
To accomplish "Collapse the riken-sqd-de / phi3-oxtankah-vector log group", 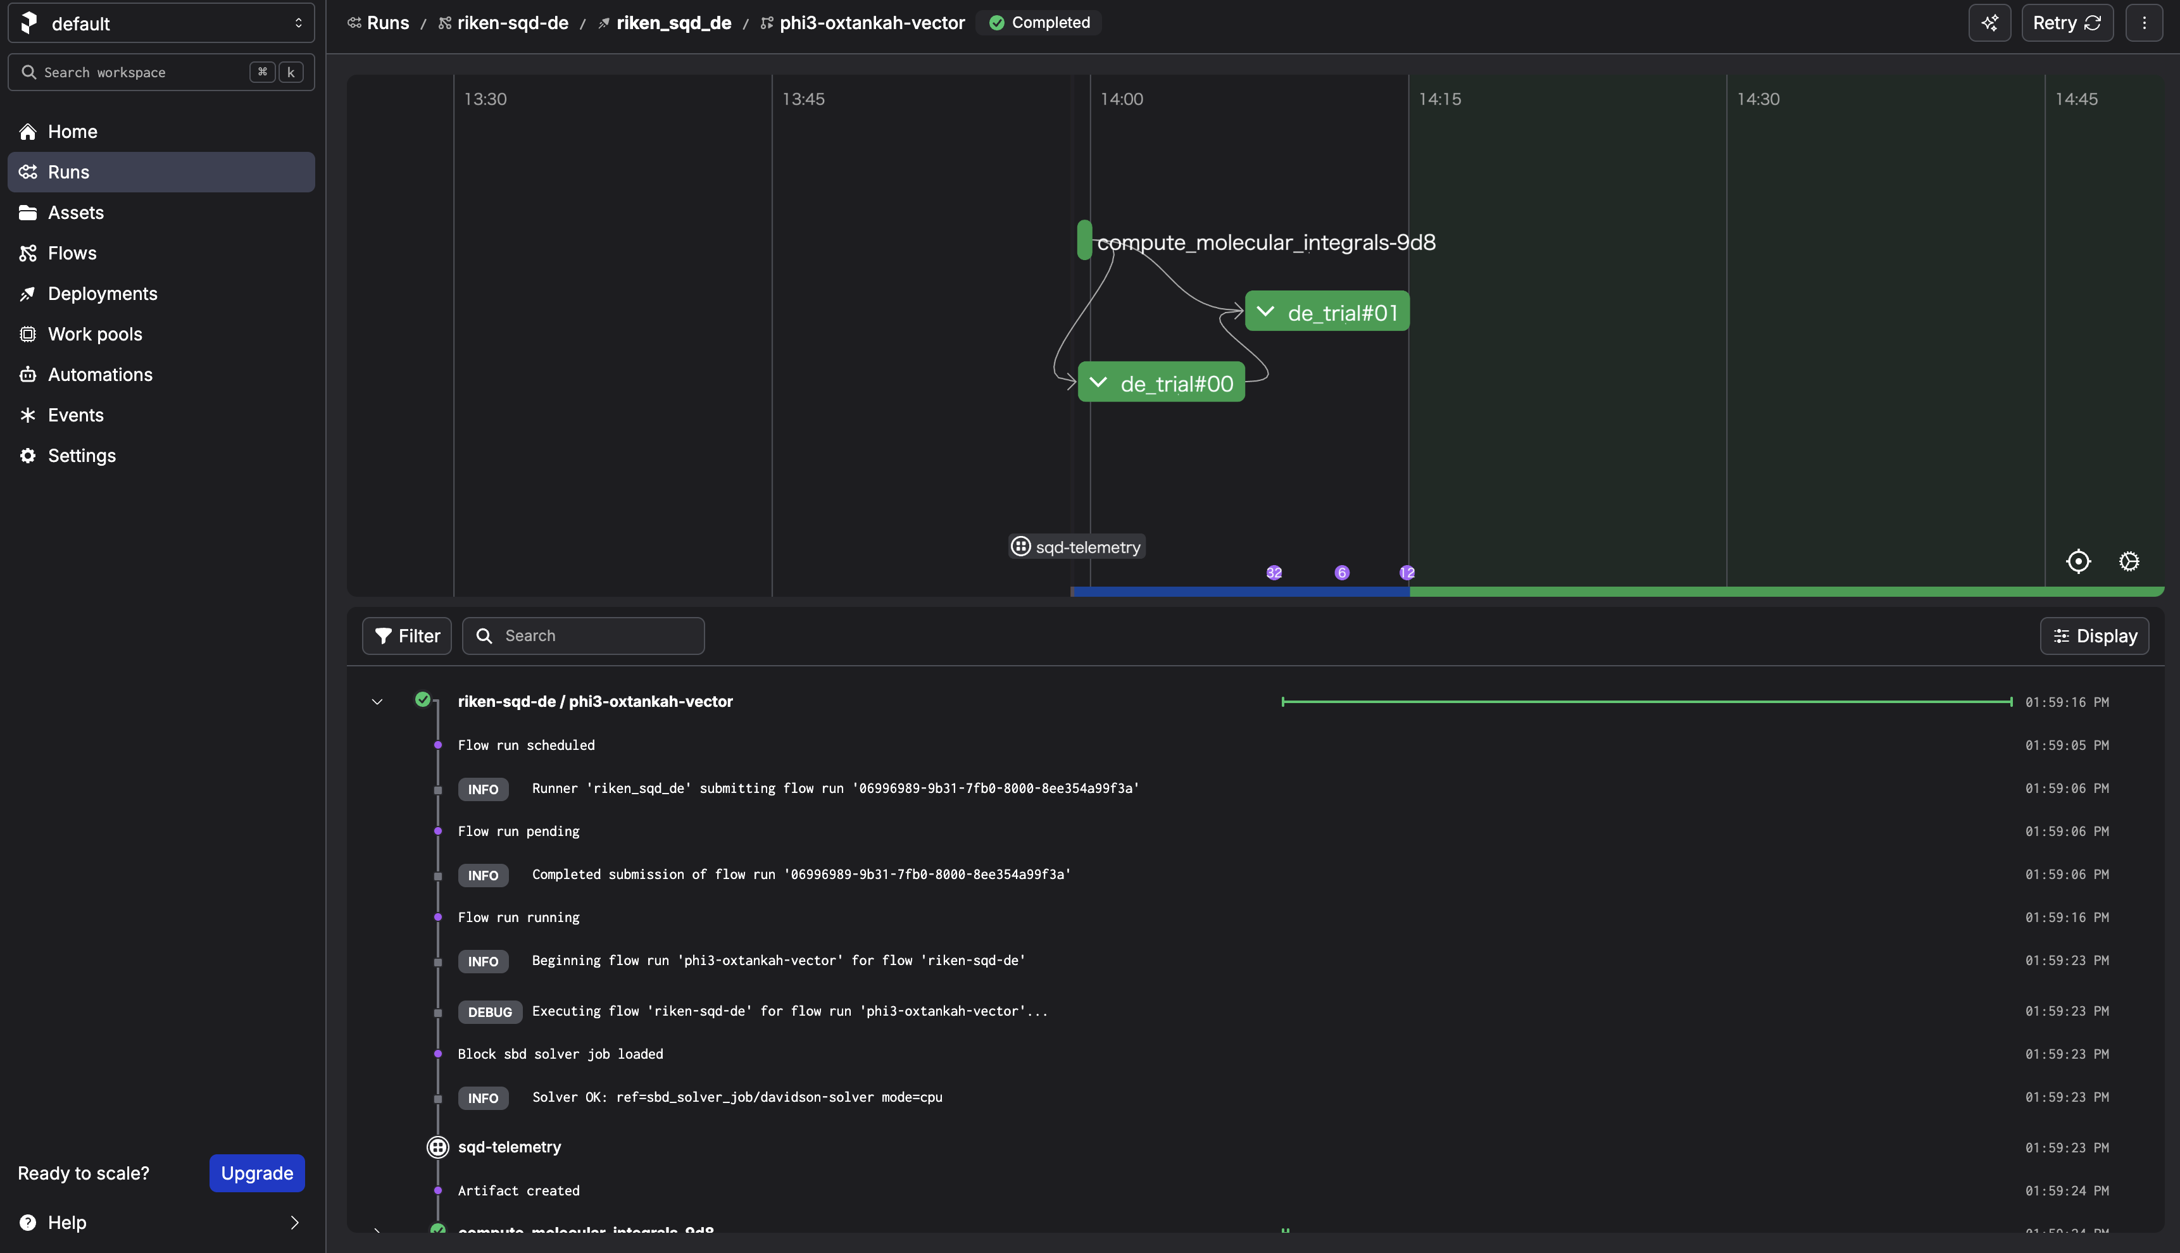I will (377, 701).
